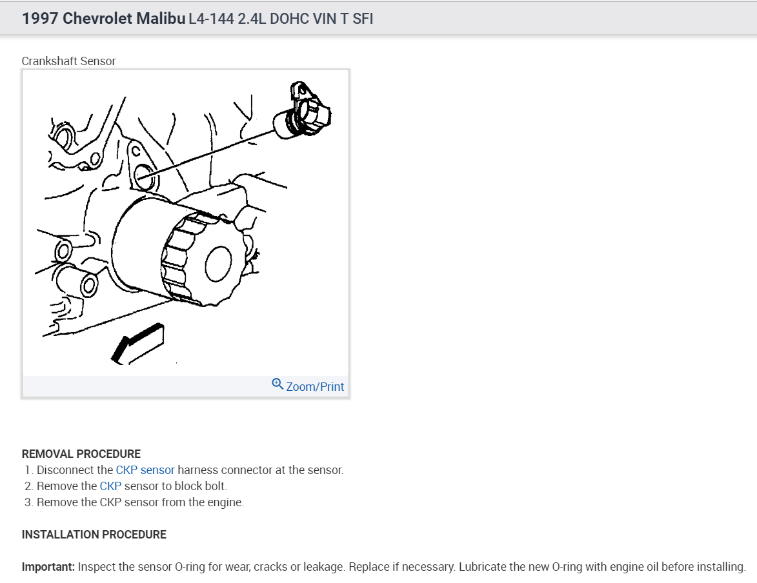Click the gray footer bar under the diagram
This screenshot has height=583, width=757.
point(185,386)
